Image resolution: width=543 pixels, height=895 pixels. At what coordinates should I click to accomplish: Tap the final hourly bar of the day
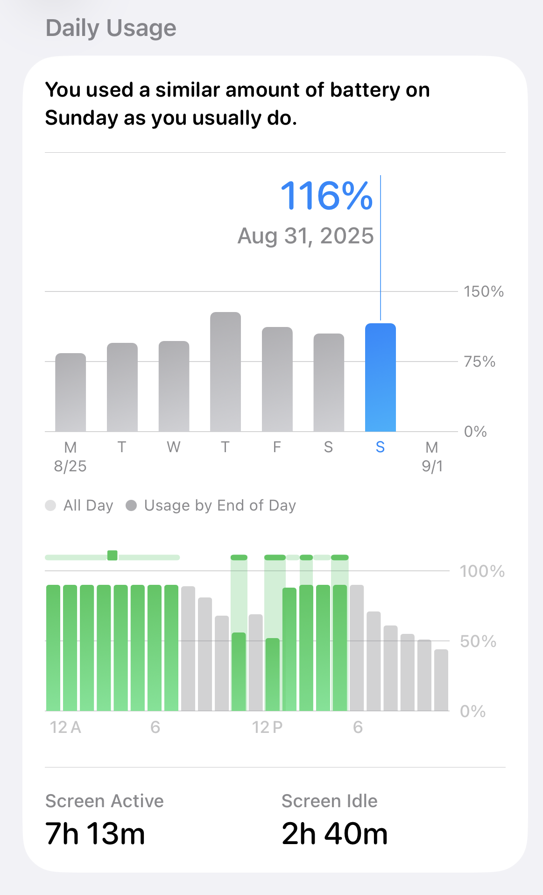[x=441, y=680]
